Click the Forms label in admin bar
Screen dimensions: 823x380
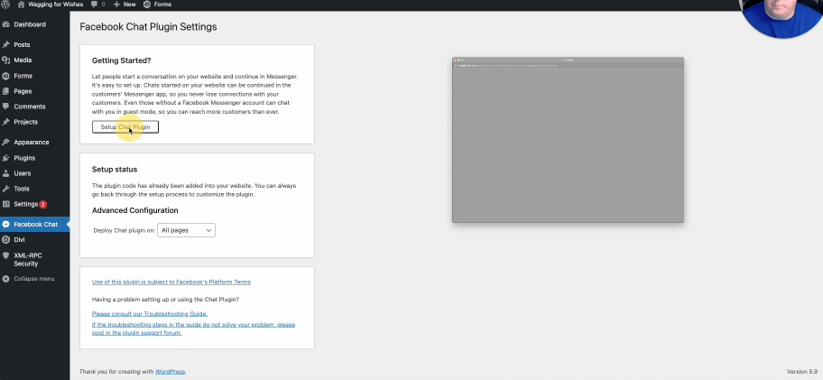click(162, 5)
